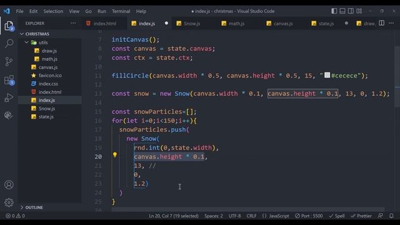Open favicon.ico in the explorer tree
Viewport: 400px width, 225px height.
[50, 76]
